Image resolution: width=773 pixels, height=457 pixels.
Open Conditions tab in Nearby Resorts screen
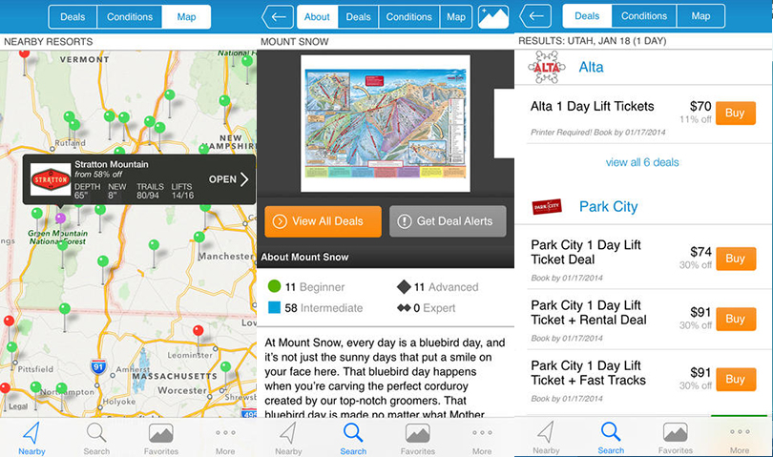130,17
